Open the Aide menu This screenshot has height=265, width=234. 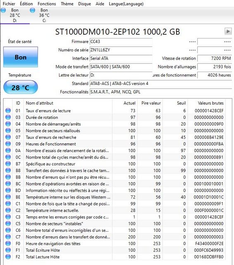click(x=100, y=4)
